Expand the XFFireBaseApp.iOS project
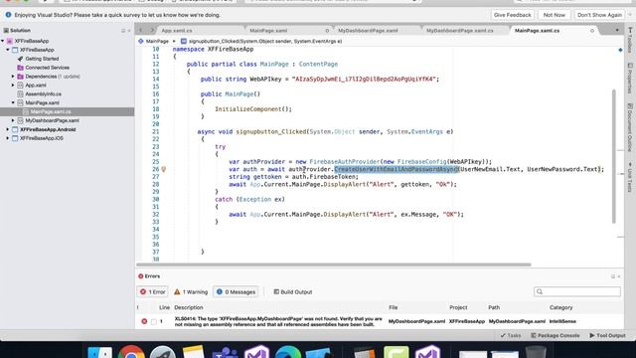This screenshot has height=358, width=636. pos(8,138)
